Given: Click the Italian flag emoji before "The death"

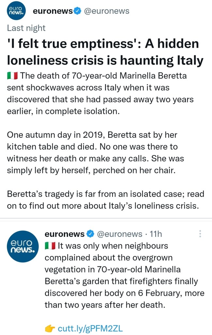Looking at the screenshot, I should pyautogui.click(x=12, y=76).
